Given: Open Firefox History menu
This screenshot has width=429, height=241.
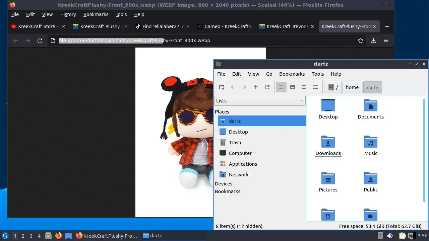Looking at the screenshot, I should (68, 14).
